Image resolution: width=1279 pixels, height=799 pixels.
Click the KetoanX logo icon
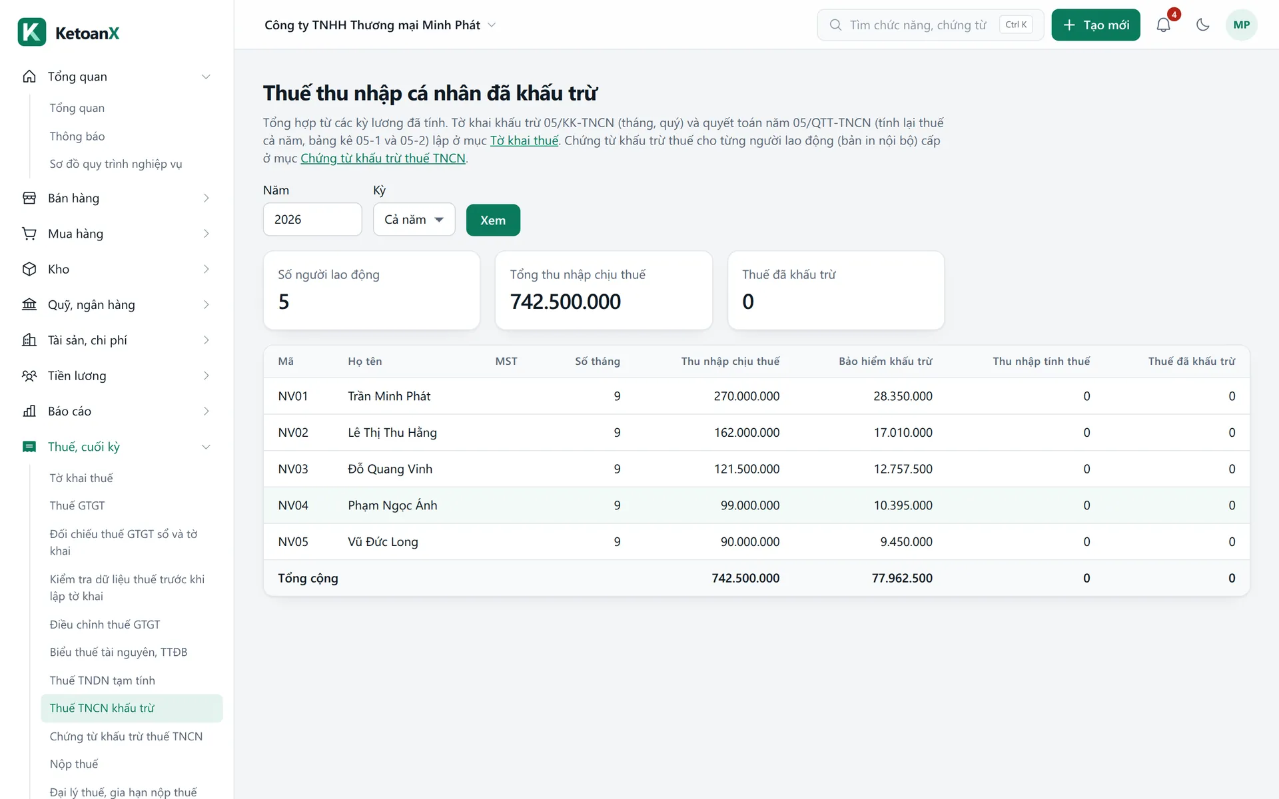[31, 32]
